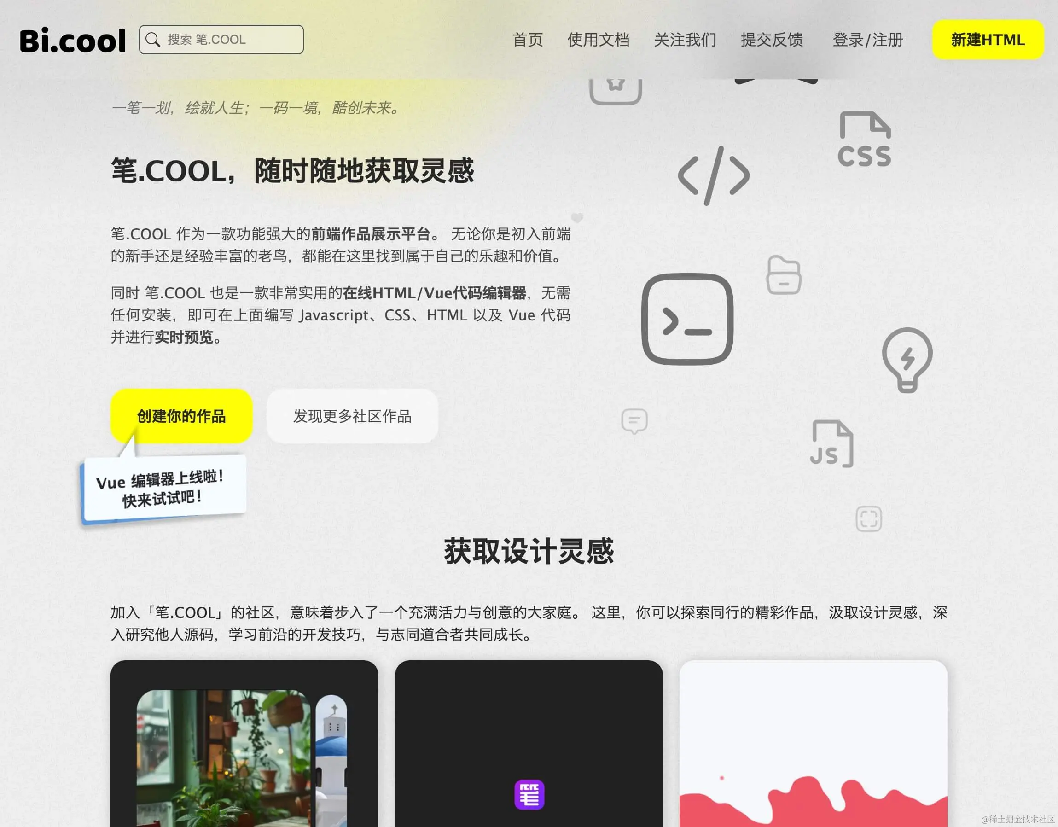
Task: Click the 创建你的作品 button
Action: (181, 416)
